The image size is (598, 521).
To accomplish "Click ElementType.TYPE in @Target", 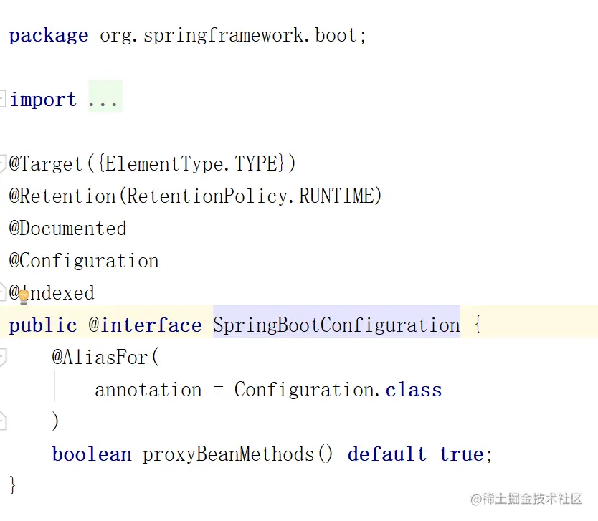I will click(191, 164).
